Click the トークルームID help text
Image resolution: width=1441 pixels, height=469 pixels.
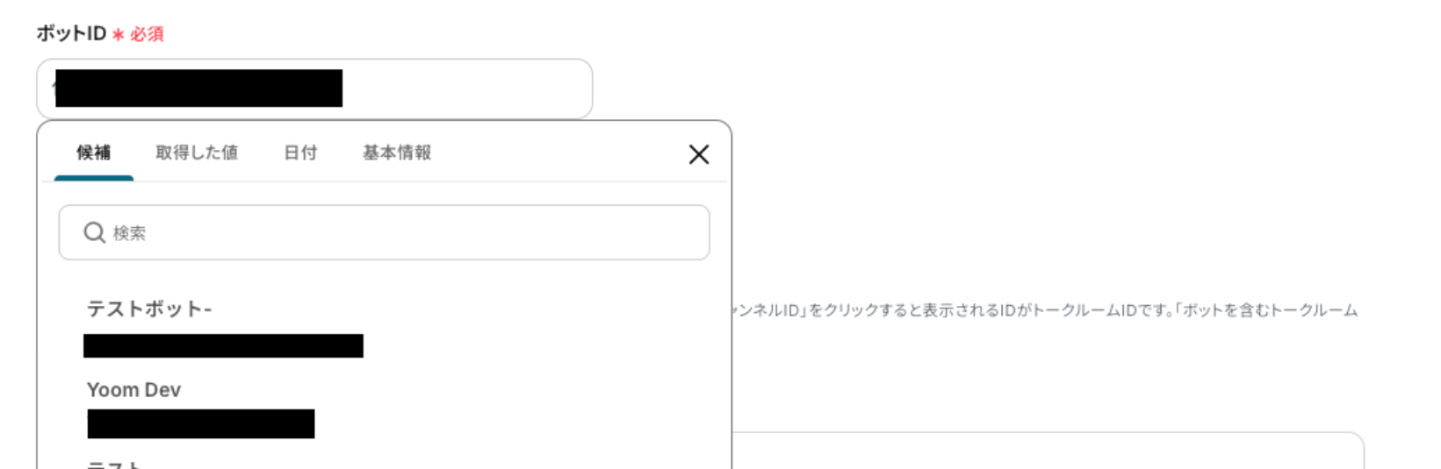coord(1045,310)
